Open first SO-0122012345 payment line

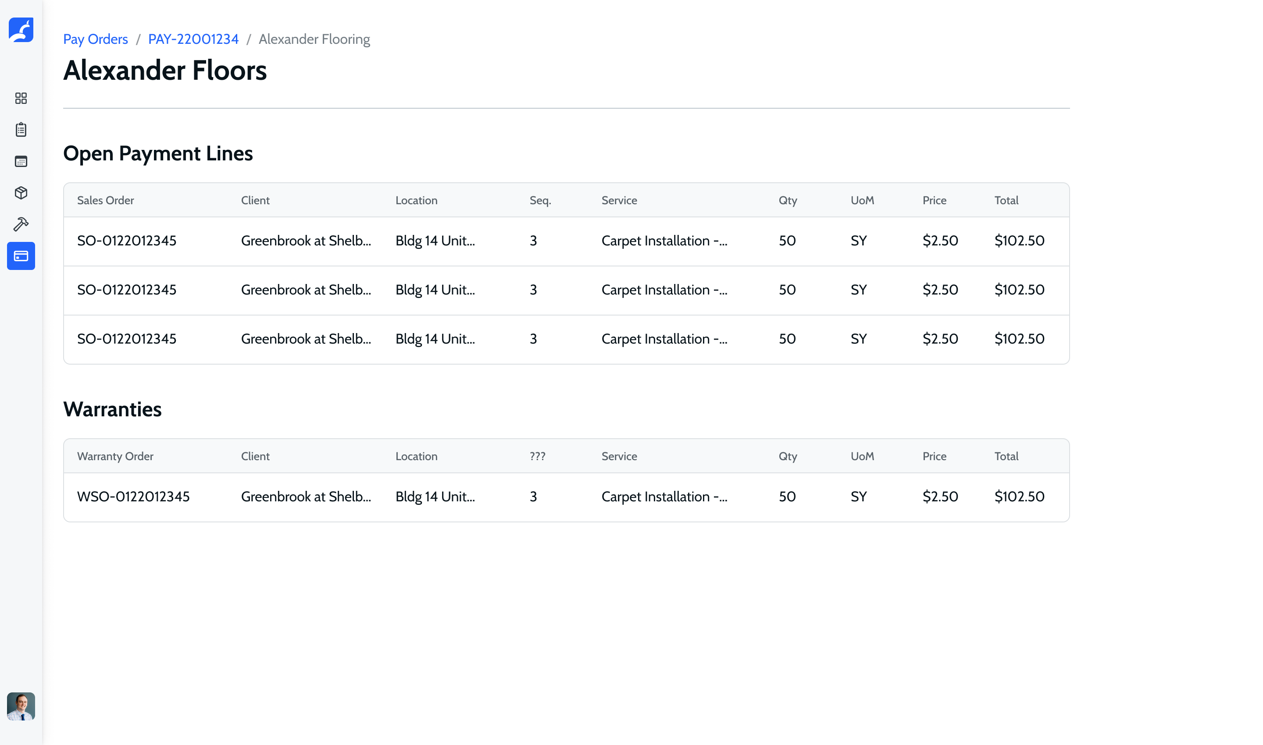point(127,241)
